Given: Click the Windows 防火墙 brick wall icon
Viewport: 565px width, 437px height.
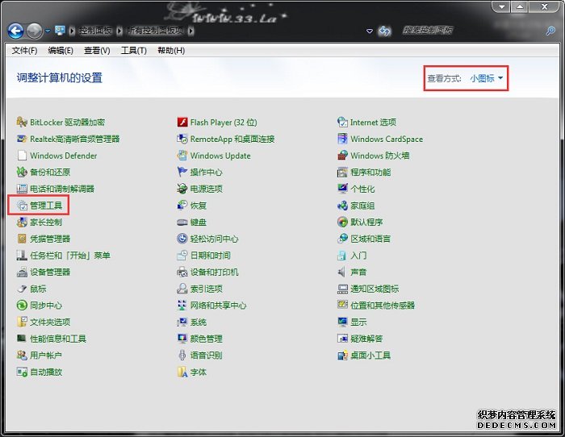Looking at the screenshot, I should [342, 156].
